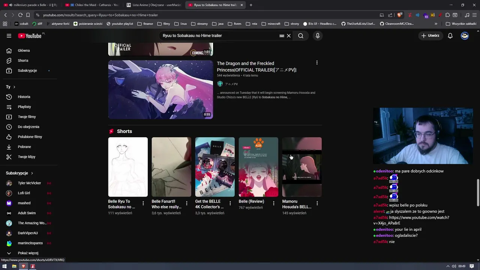Open Get the BELLE 4K Collector's short
Image resolution: width=480 pixels, height=270 pixels.
[x=215, y=167]
